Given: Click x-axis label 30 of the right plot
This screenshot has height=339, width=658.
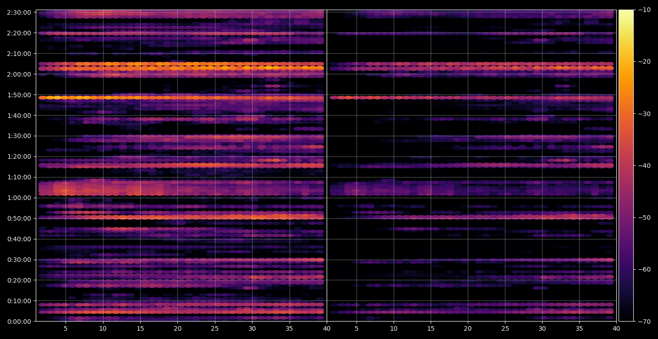Looking at the screenshot, I should pyautogui.click(x=542, y=328).
